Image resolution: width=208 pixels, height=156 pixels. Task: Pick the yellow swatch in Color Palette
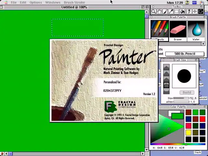click(188, 133)
